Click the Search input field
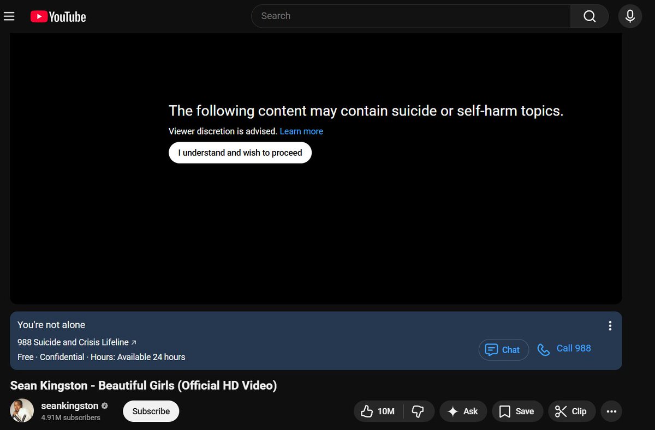Viewport: 655px width, 430px height. (x=411, y=16)
